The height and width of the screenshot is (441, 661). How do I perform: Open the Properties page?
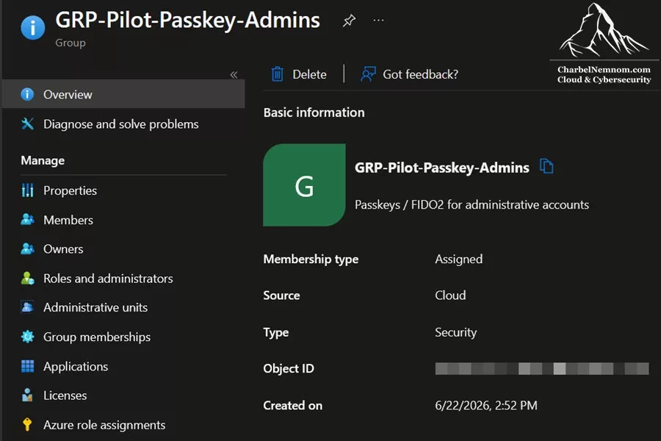click(x=70, y=191)
